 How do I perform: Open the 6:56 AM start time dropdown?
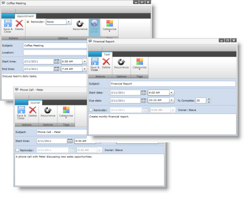click(84, 61)
